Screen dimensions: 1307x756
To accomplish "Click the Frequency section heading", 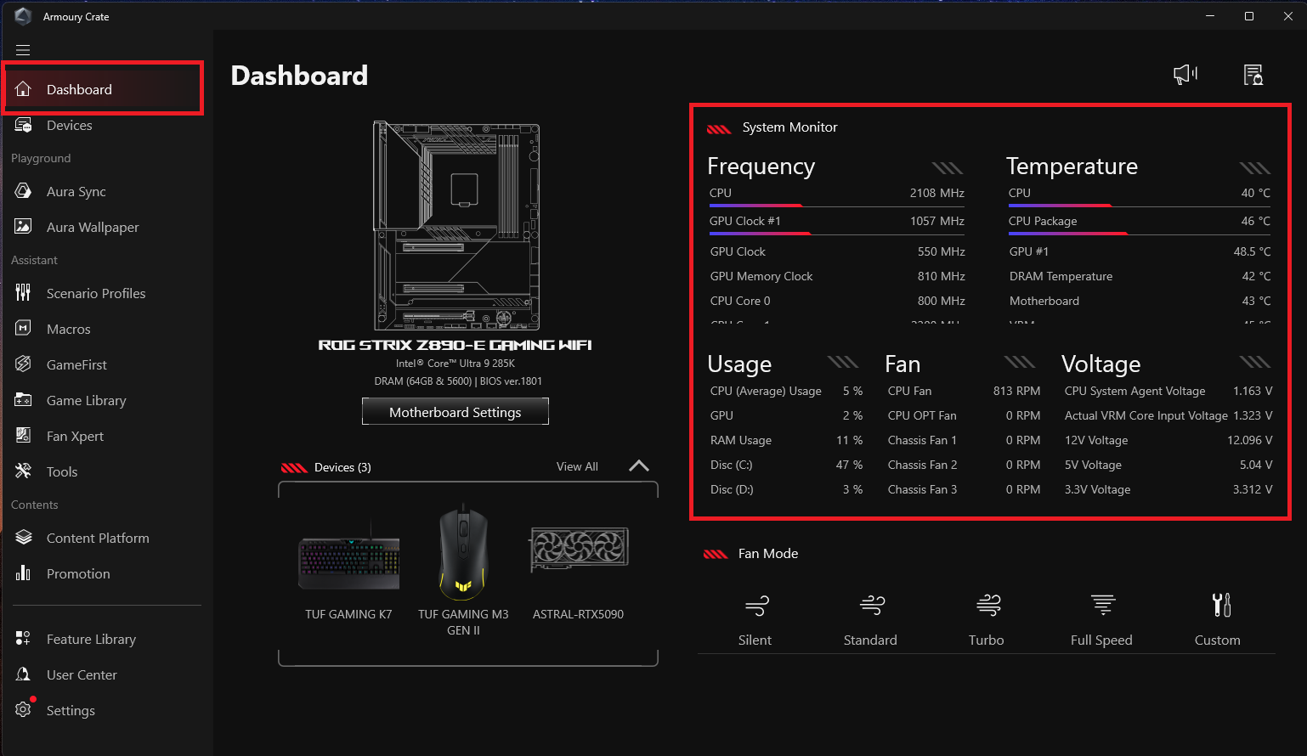I will (761, 166).
